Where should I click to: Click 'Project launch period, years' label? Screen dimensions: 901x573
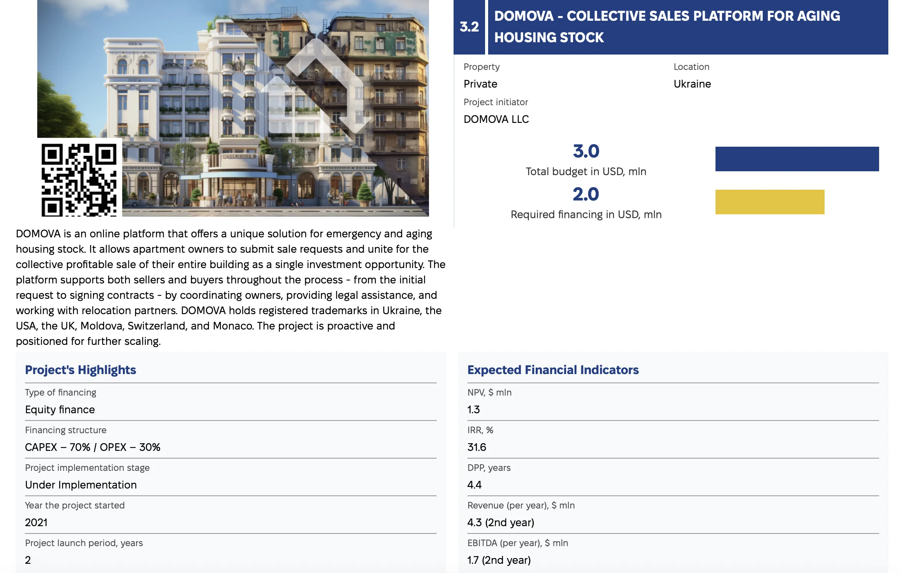[x=84, y=543]
